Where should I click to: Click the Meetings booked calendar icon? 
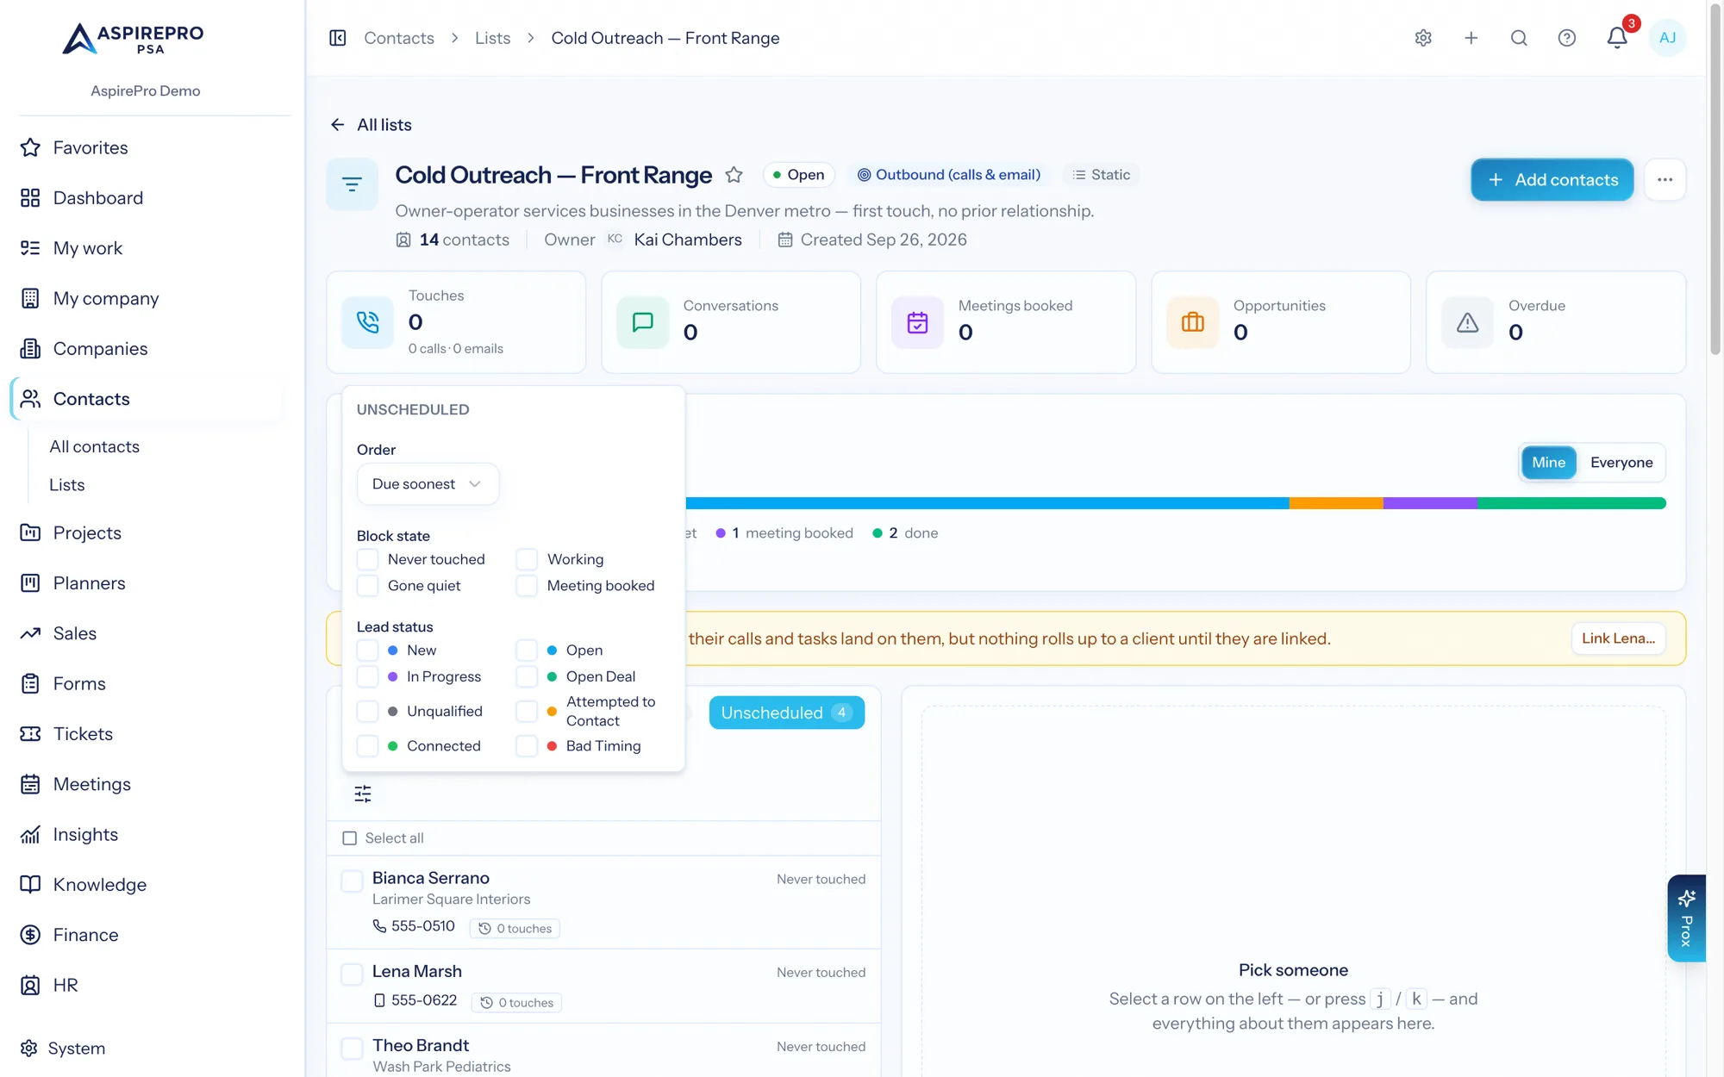tap(917, 322)
